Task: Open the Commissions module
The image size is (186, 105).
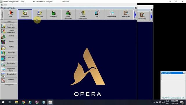Action: (x=112, y=15)
